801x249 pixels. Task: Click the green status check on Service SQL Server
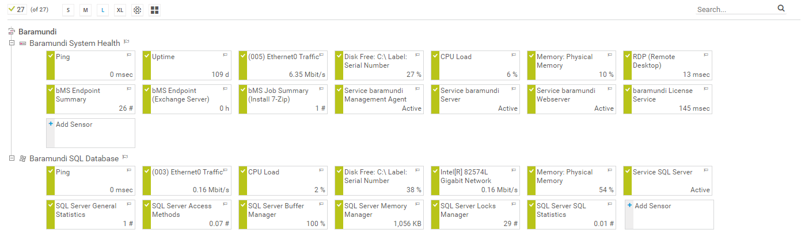tap(628, 171)
